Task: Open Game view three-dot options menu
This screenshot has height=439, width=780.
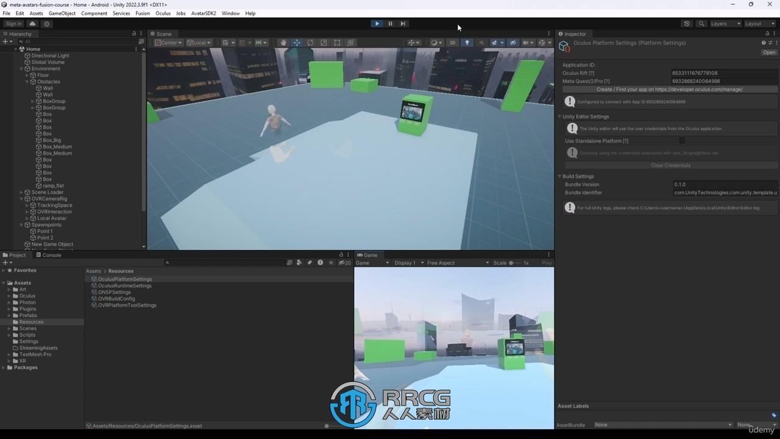Action: pos(548,255)
